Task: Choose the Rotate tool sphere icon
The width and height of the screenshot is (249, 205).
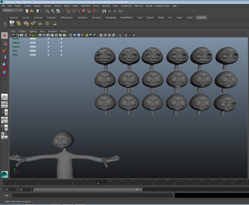Action: 5,65
